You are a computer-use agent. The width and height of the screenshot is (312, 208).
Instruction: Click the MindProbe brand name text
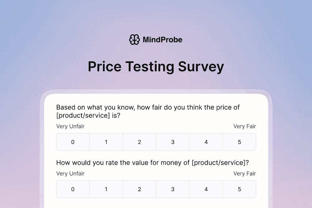pos(163,40)
